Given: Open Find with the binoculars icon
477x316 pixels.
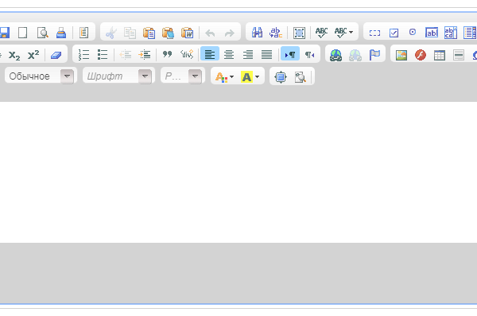Looking at the screenshot, I should [257, 33].
